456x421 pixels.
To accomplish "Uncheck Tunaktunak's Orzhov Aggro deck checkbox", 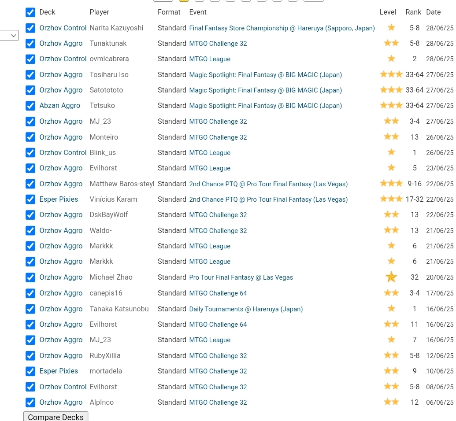I will pyautogui.click(x=30, y=43).
